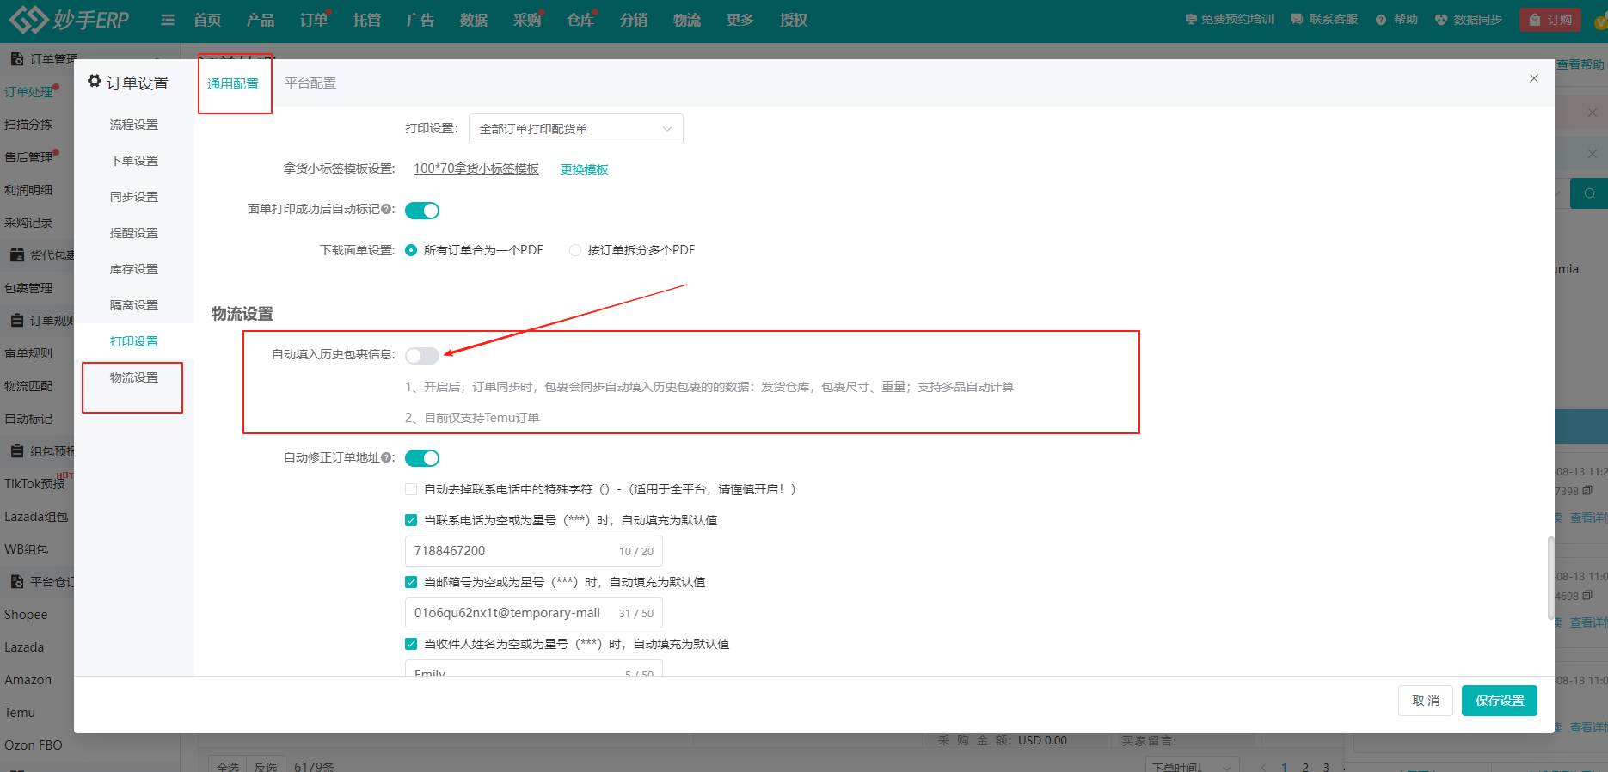Click the 组包预报 sidebar group icon
The image size is (1608, 772).
pos(16,450)
